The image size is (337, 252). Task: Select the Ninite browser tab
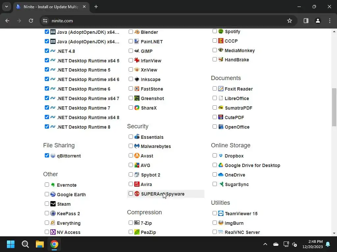click(51, 7)
